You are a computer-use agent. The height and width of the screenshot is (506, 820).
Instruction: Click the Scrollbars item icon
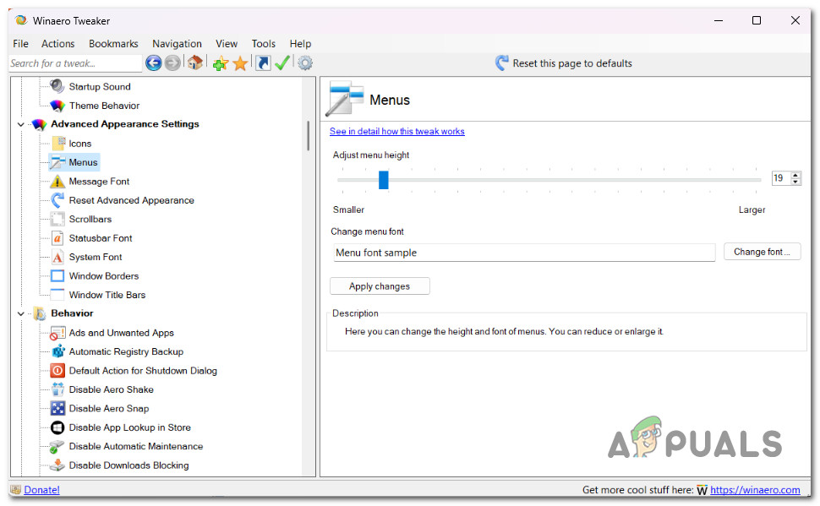coord(57,219)
